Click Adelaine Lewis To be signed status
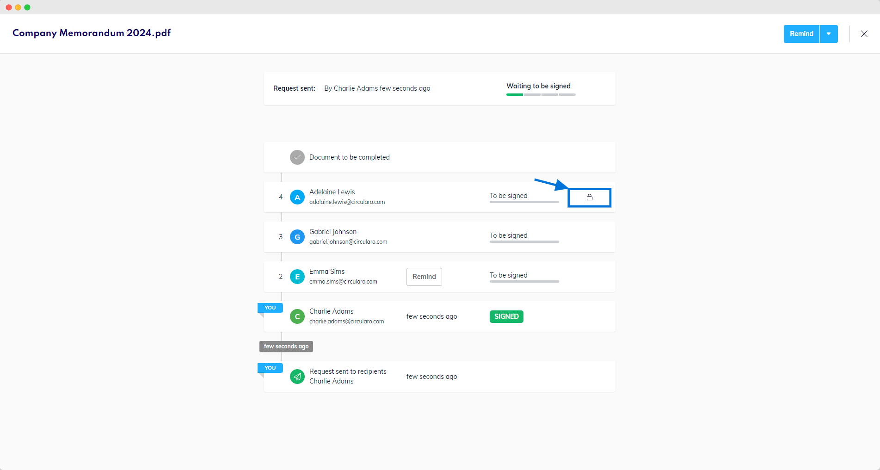880x470 pixels. [x=508, y=196]
